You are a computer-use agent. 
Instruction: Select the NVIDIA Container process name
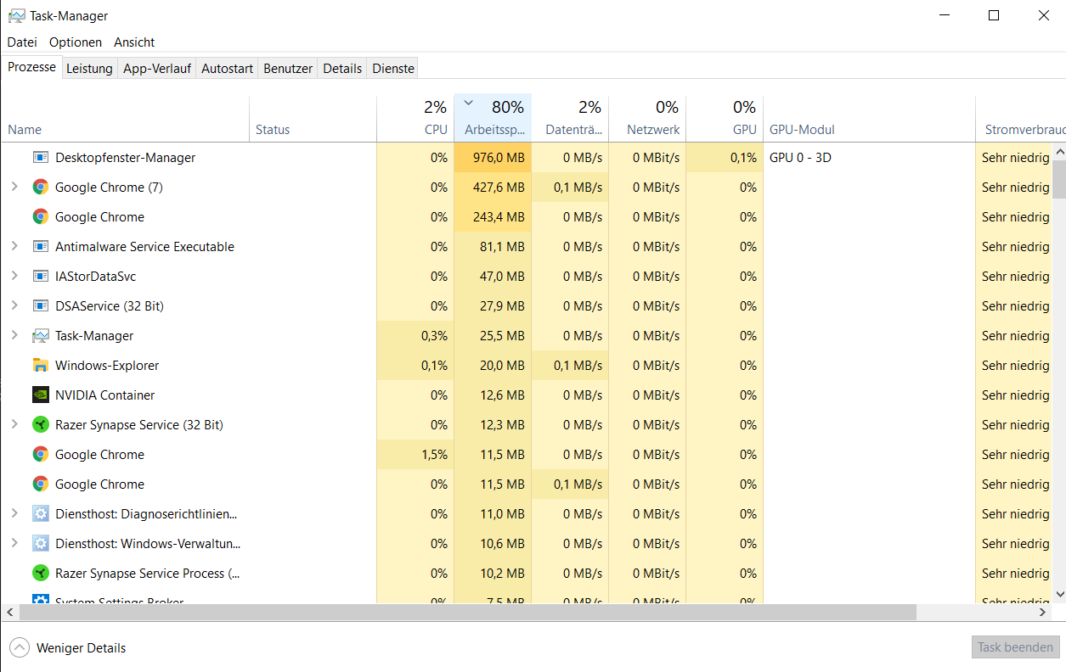pyautogui.click(x=104, y=395)
